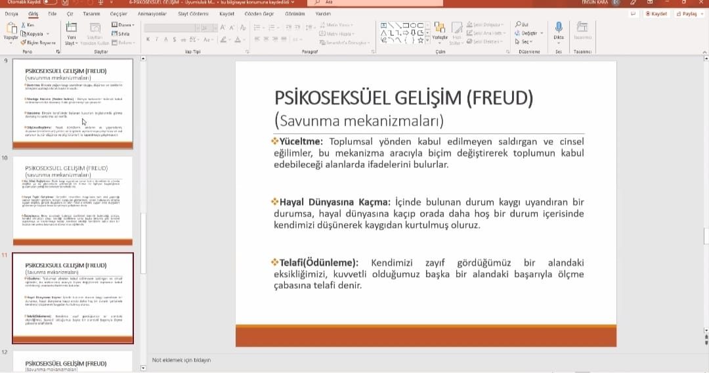Select the oval shape in gallery

point(414,26)
